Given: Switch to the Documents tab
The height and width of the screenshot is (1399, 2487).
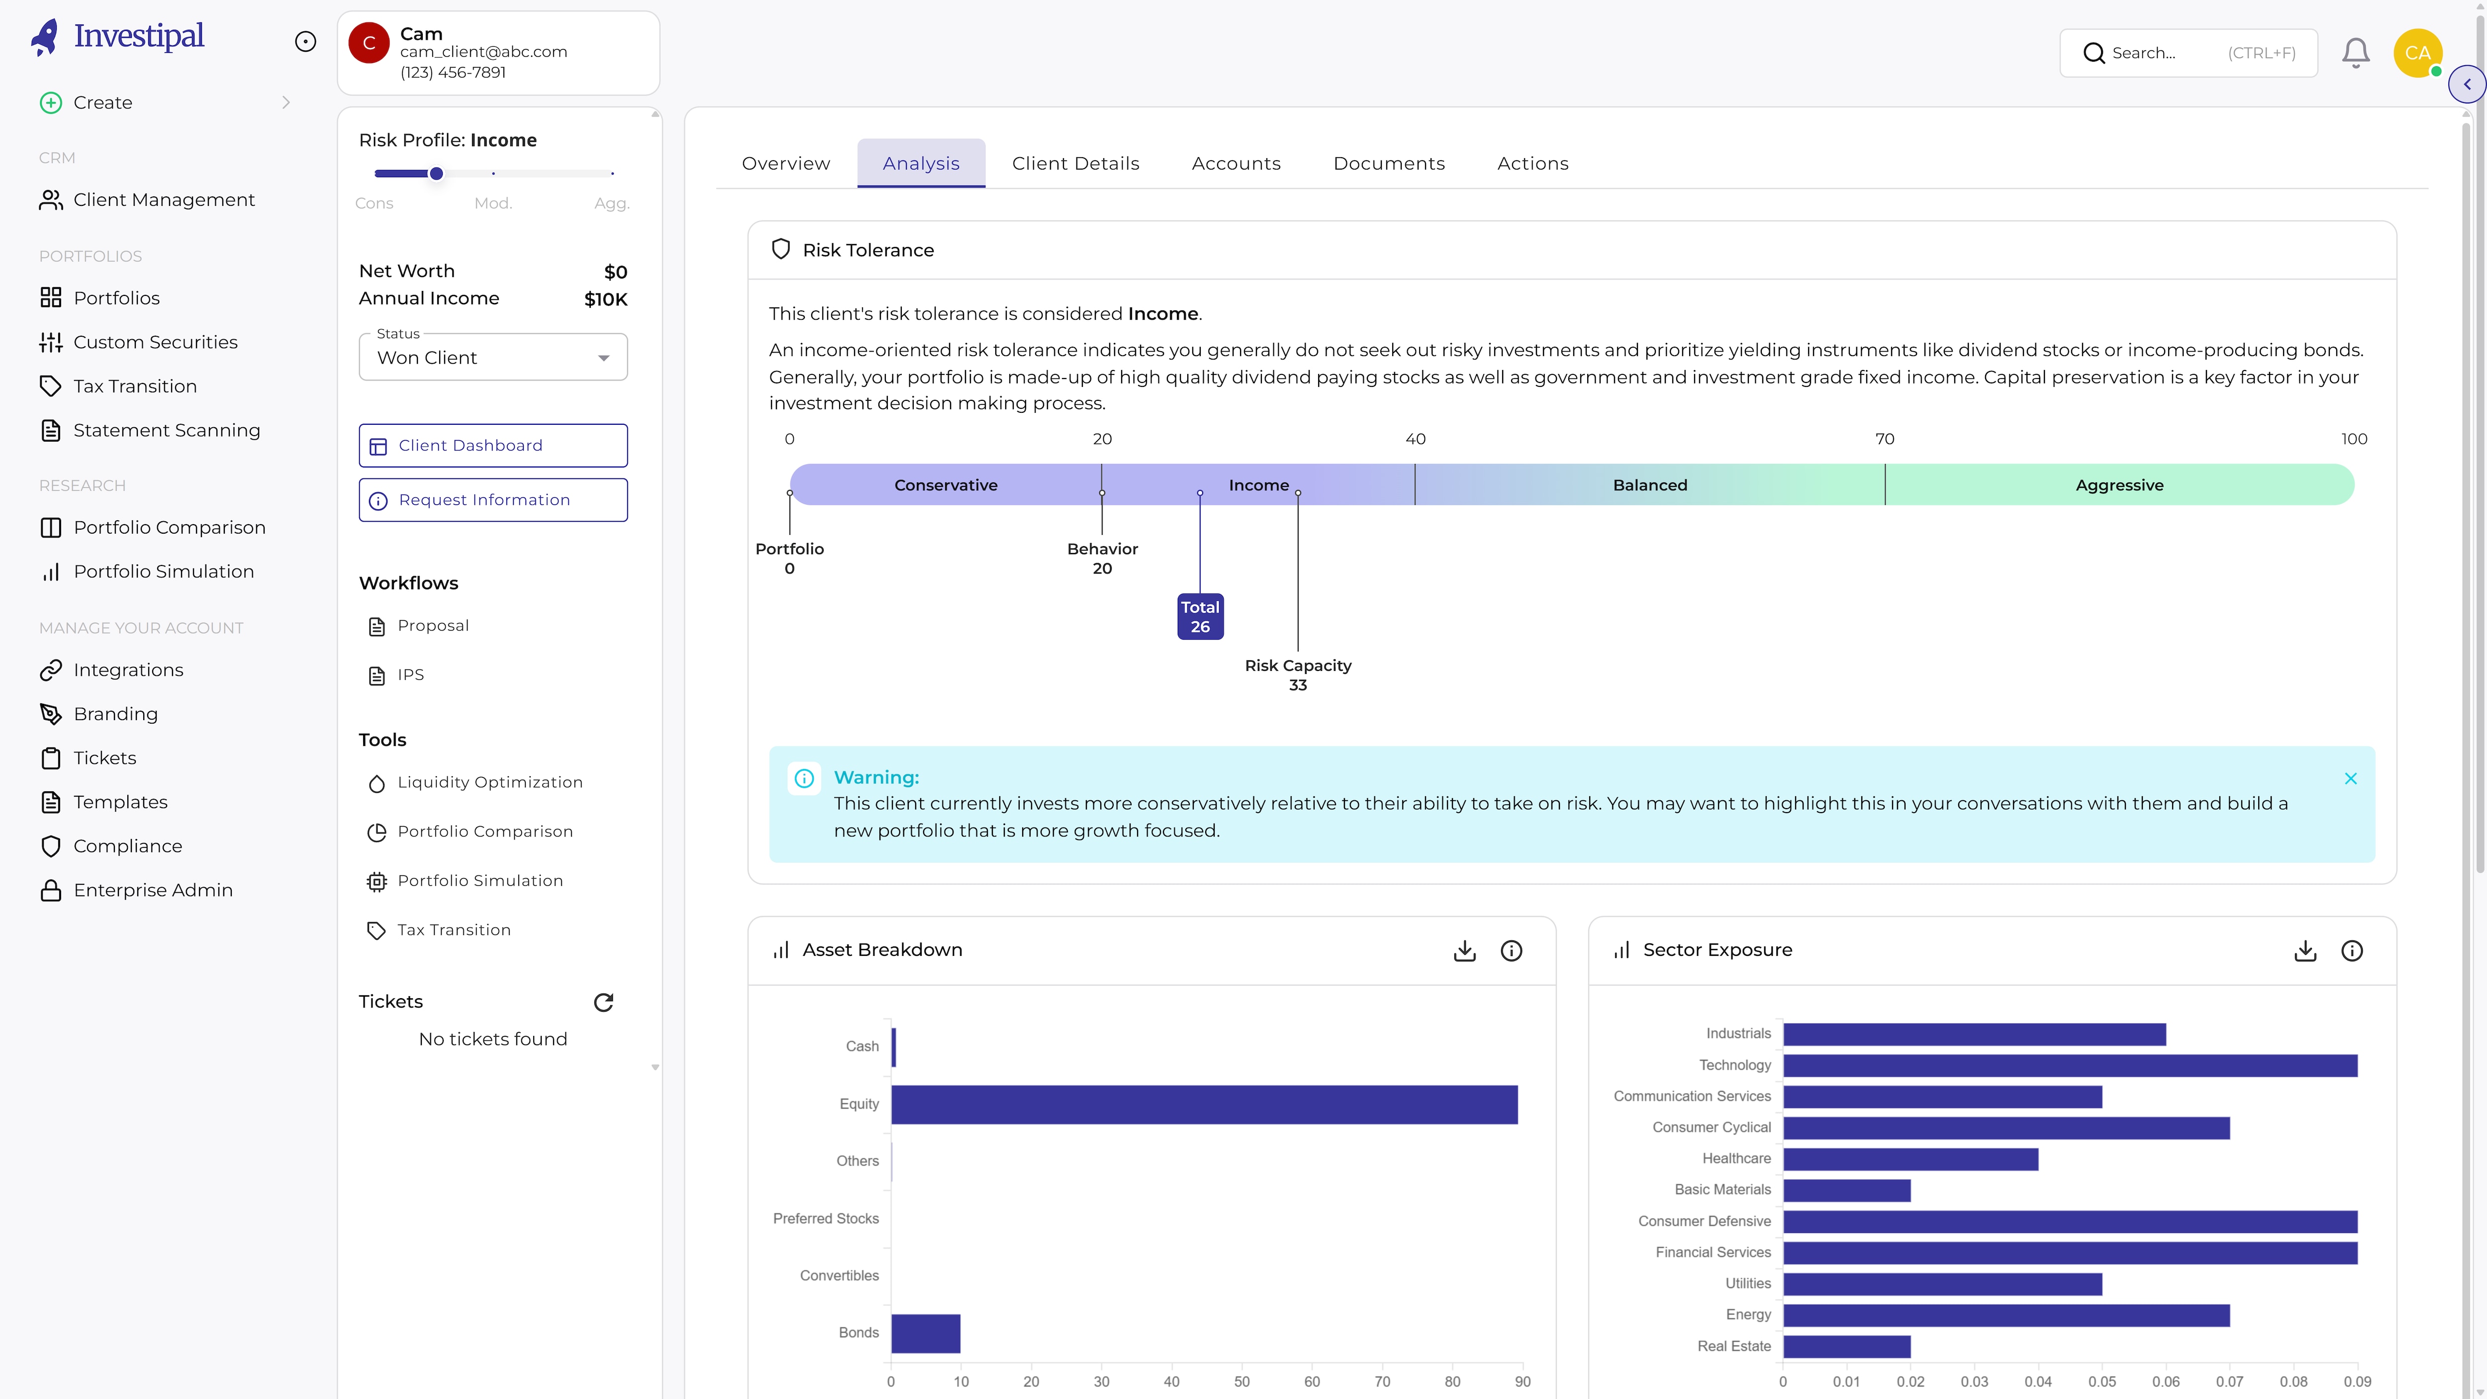Looking at the screenshot, I should (1388, 163).
